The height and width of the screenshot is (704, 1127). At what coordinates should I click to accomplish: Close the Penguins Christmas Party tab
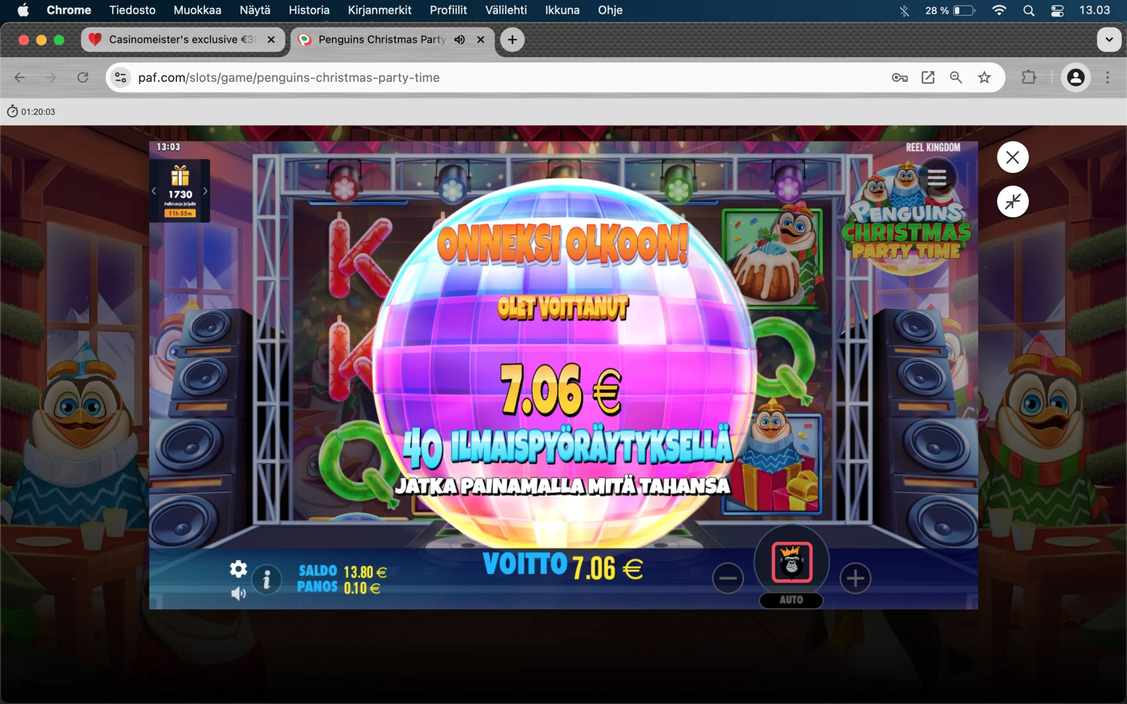click(481, 39)
